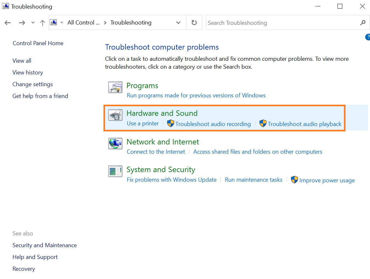The width and height of the screenshot is (370, 279).
Task: Expand the breadcrumb double-chevron in address bar
Action: click(62, 23)
